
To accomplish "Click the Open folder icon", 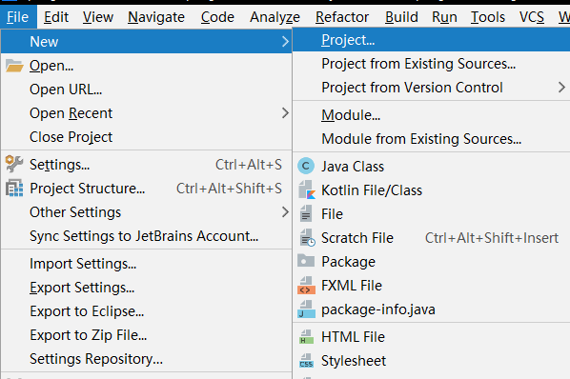I will coord(14,66).
